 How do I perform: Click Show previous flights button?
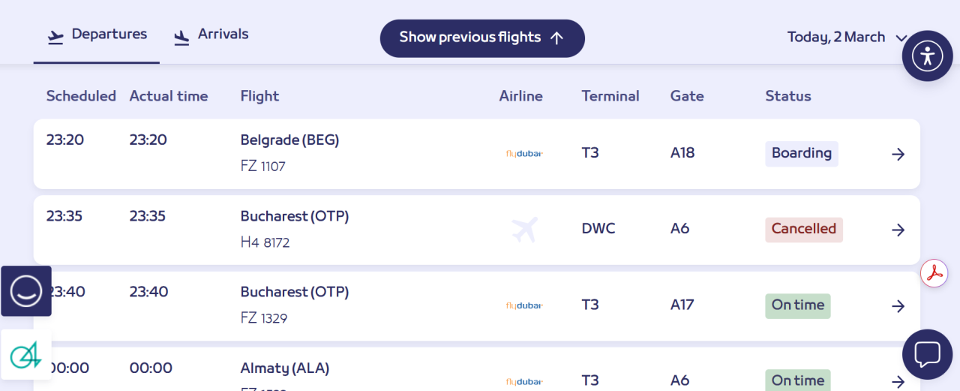click(481, 38)
